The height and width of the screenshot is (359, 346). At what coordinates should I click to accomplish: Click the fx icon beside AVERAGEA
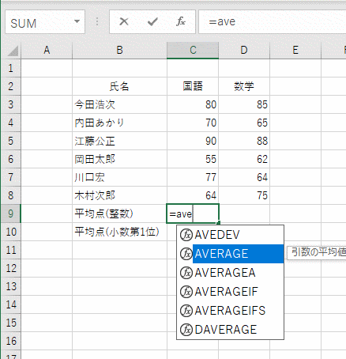pyautogui.click(x=186, y=273)
